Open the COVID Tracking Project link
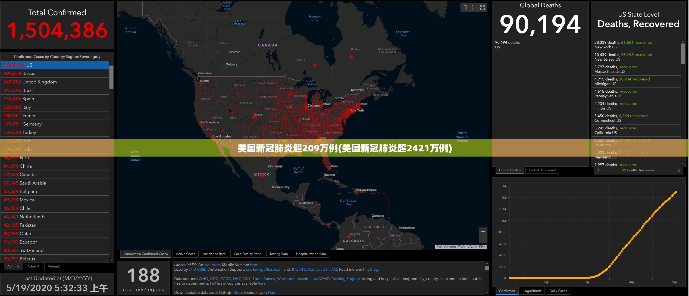The height and width of the screenshot is (296, 689). (x=335, y=279)
